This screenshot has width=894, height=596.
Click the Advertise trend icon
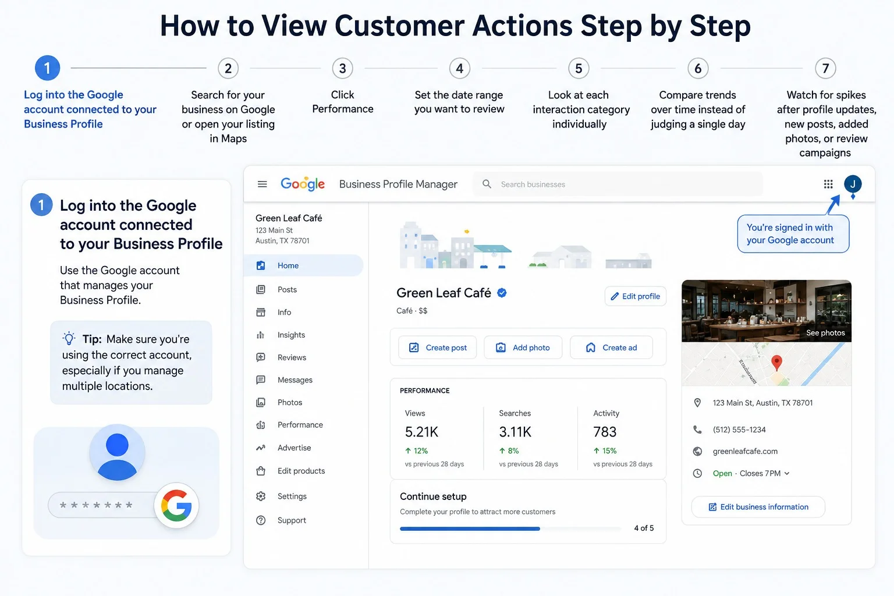tap(261, 448)
